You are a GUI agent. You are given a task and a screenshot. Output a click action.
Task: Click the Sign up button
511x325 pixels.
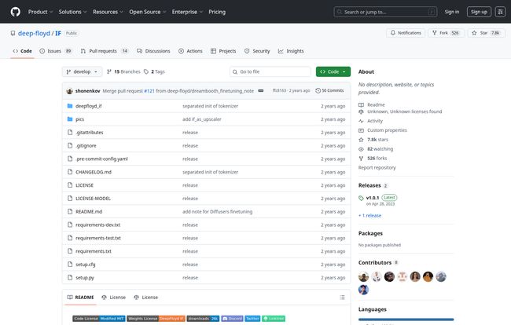tap(479, 12)
